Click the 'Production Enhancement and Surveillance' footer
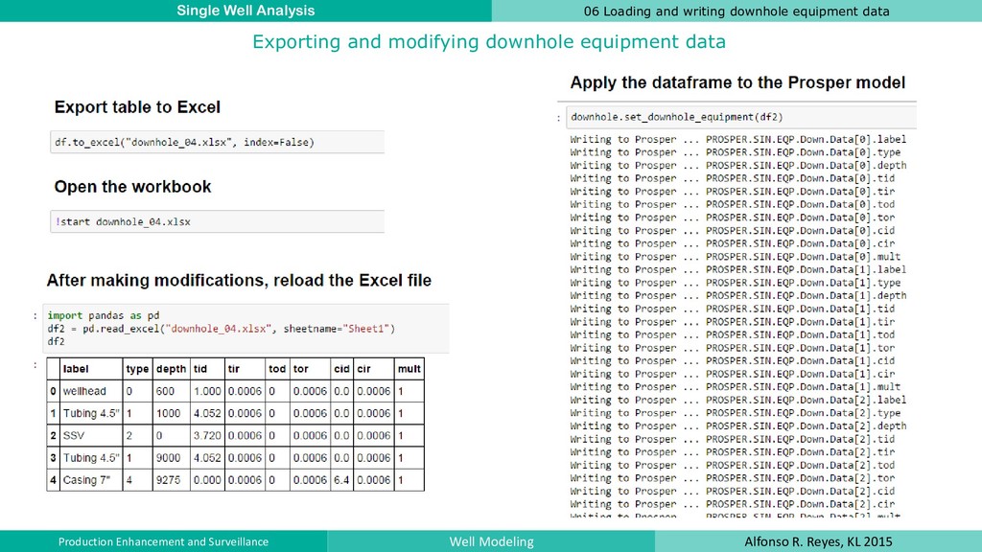The height and width of the screenshot is (552, 982). [163, 541]
